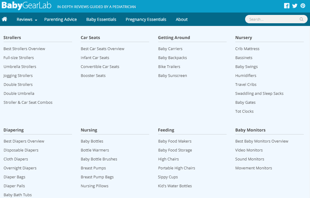Open Swaddling and Sleep Sacks link

tap(259, 93)
